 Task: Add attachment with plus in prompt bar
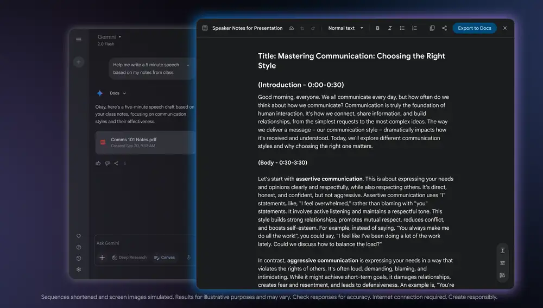pyautogui.click(x=102, y=257)
